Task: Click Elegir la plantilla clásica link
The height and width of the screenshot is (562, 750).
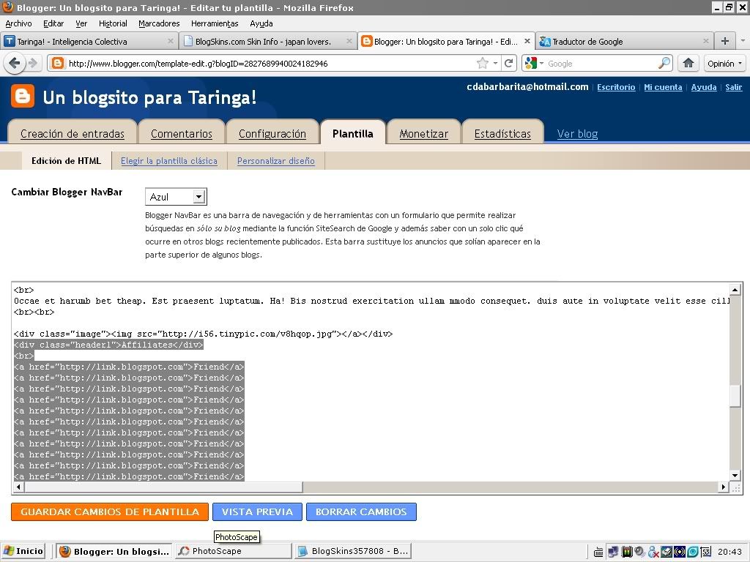Action: click(x=169, y=161)
